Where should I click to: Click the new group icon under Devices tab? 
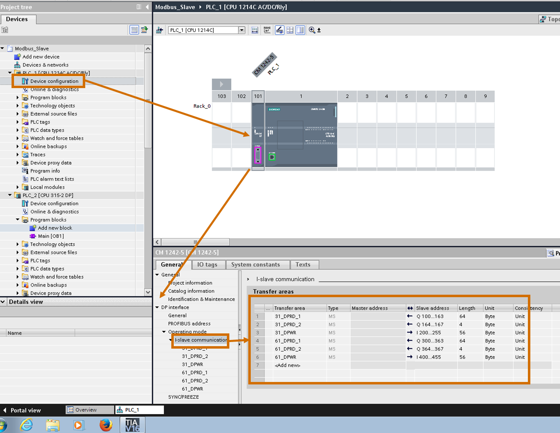click(5, 30)
